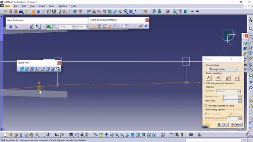Image resolution: width=253 pixels, height=142 pixels.
Task: Select the Uniform radio button
Action: (x=230, y=114)
